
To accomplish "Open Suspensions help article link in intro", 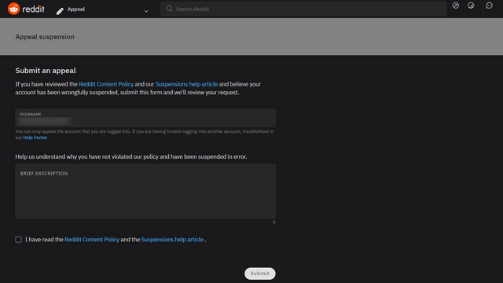I will pyautogui.click(x=186, y=84).
